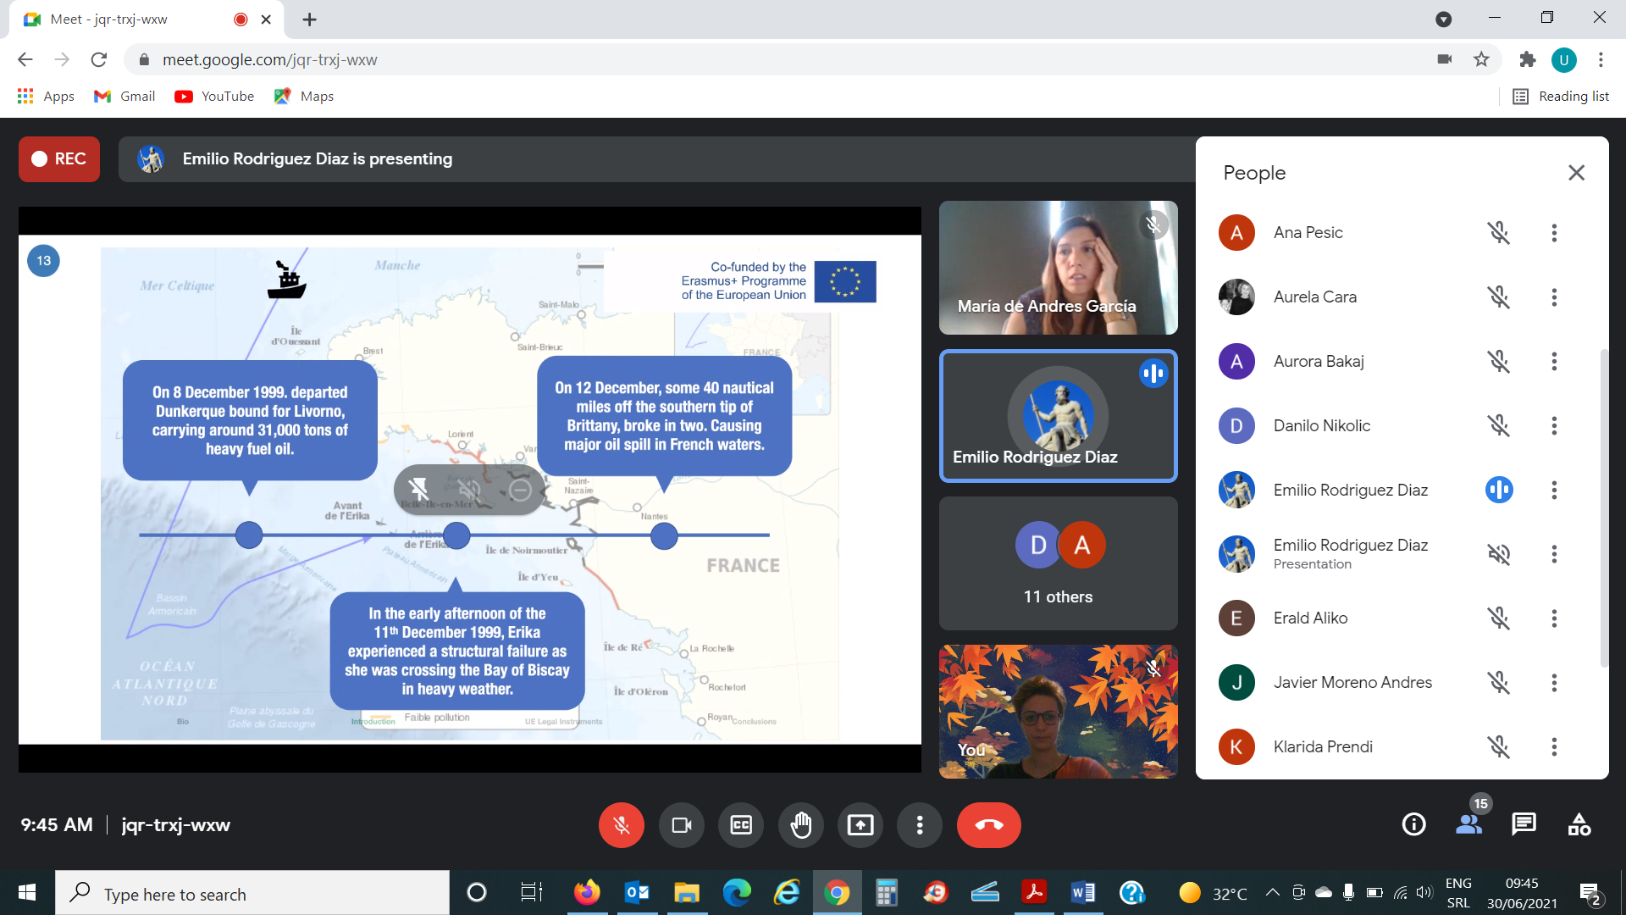
Task: Open Word from the taskbar
Action: 1082,893
